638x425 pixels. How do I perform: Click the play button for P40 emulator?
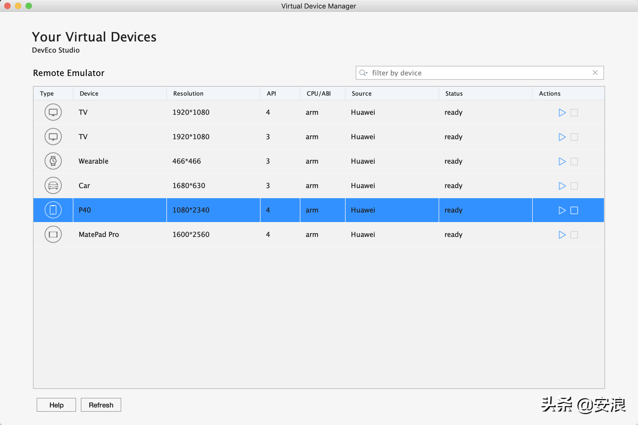click(x=561, y=210)
